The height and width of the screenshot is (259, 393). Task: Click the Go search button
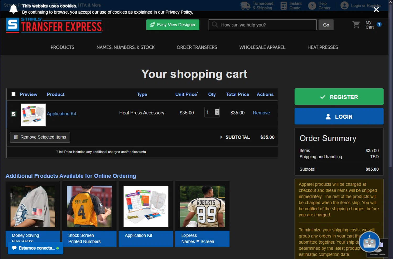326,25
